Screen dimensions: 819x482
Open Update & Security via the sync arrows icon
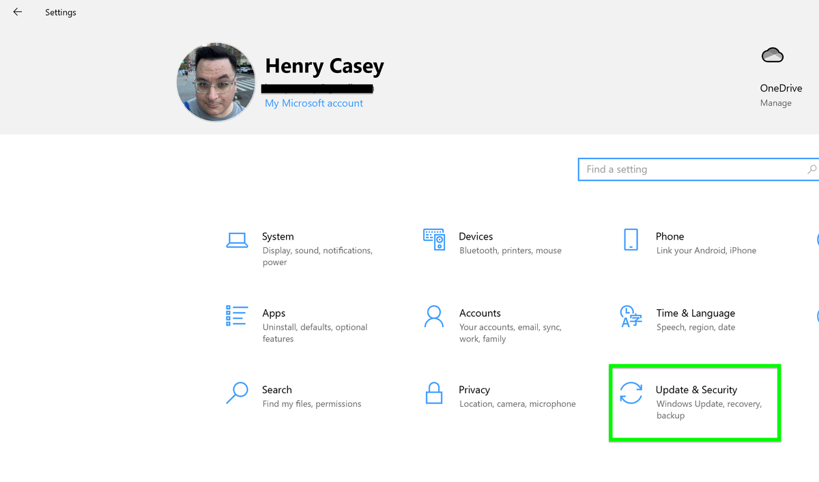(630, 393)
